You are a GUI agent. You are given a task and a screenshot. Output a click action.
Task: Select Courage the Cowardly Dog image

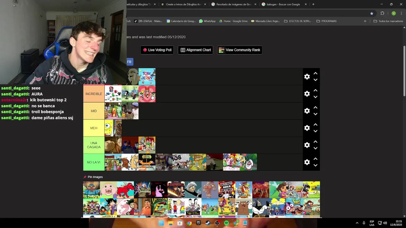coord(159,190)
